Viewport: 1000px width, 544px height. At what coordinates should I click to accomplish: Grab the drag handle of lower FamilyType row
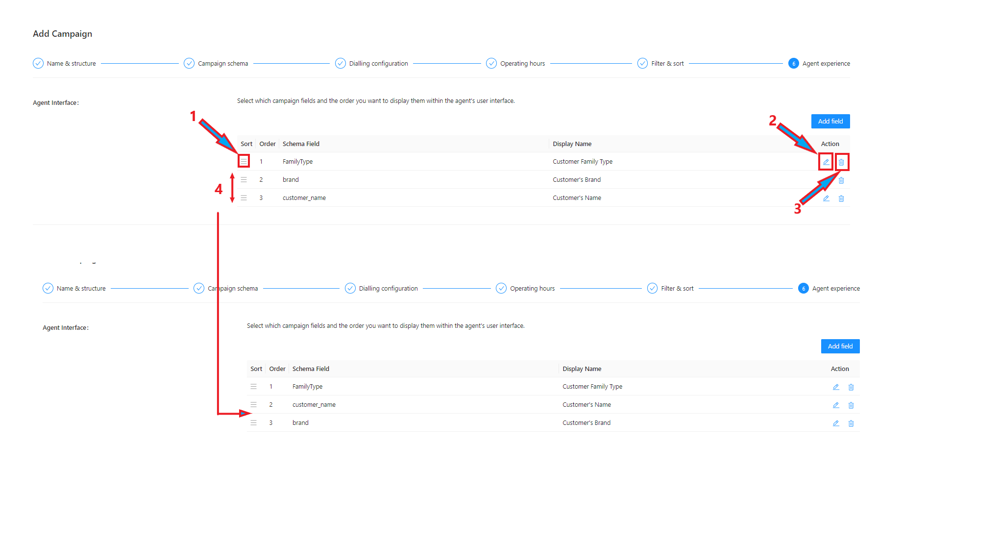tap(253, 386)
